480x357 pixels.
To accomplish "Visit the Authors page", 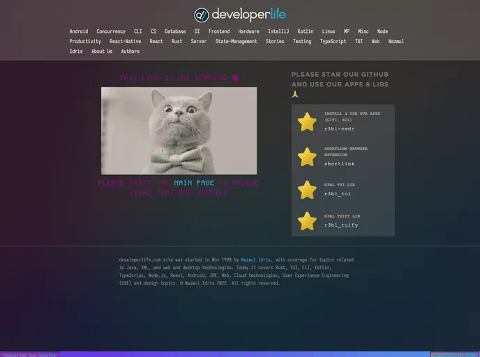I will pyautogui.click(x=130, y=52).
